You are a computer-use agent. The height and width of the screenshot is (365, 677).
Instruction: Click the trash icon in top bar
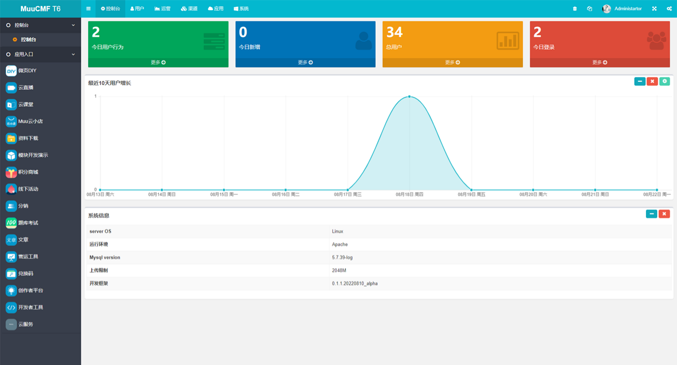point(575,8)
